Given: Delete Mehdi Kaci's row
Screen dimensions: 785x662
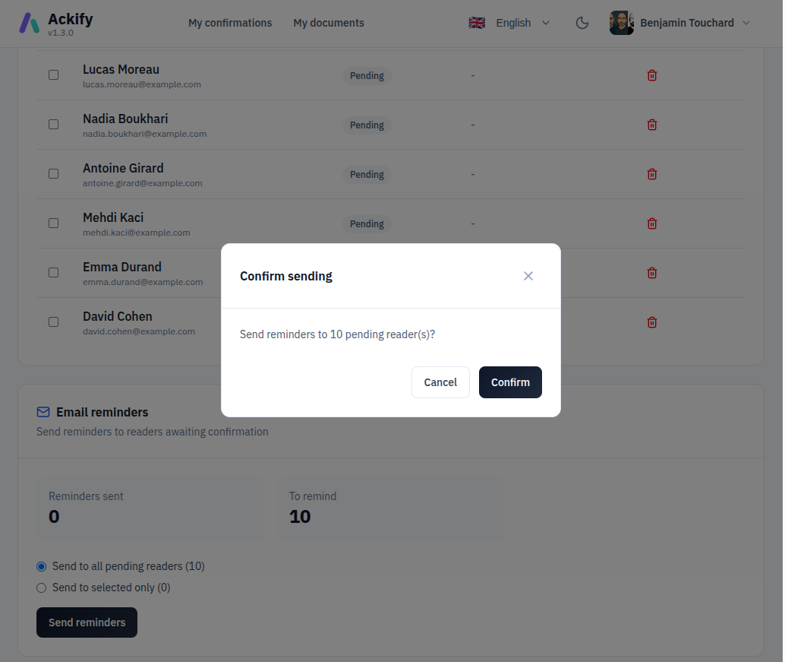Looking at the screenshot, I should click(652, 223).
